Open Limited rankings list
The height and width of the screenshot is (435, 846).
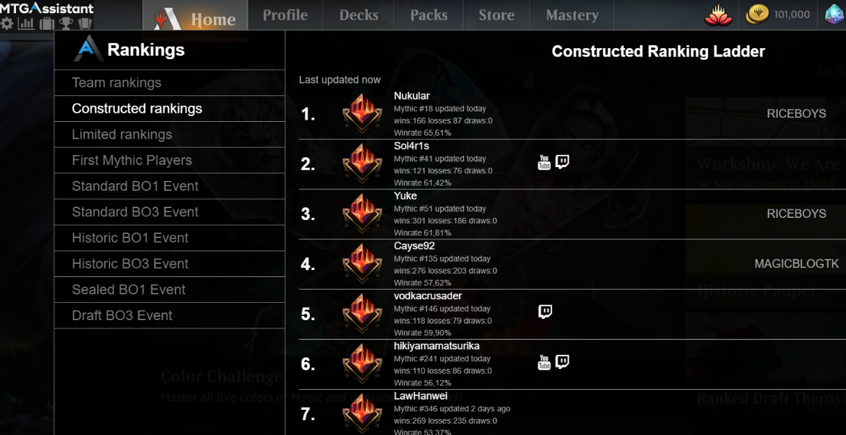pos(122,134)
